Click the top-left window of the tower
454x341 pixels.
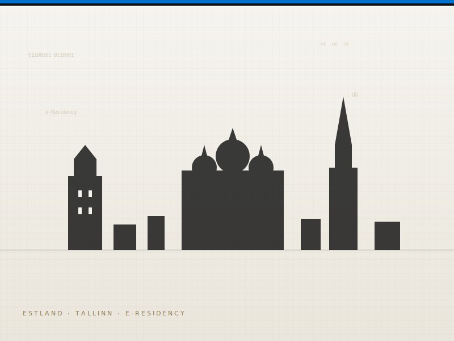80,194
